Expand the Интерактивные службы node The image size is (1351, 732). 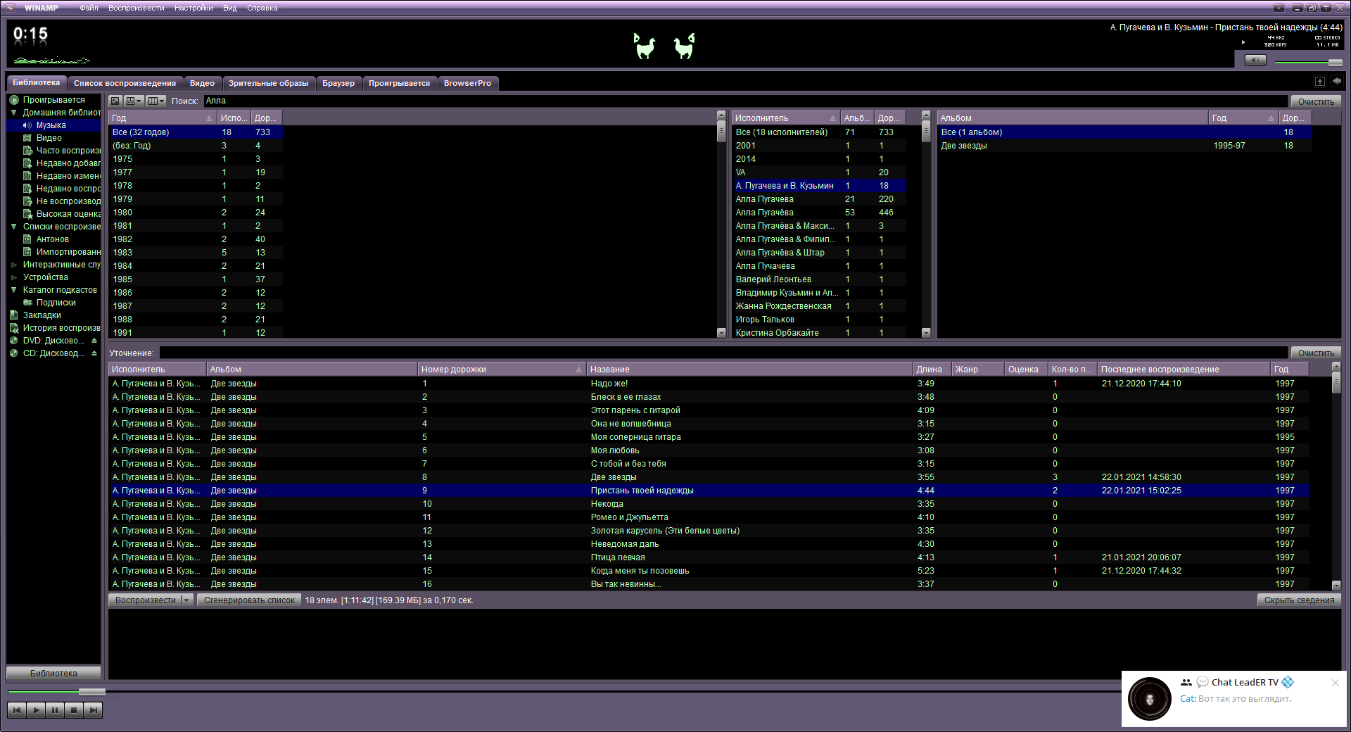click(13, 265)
